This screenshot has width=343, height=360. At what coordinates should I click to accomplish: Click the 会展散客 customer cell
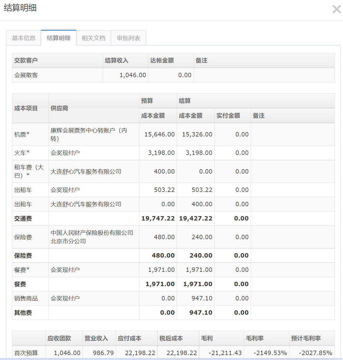(26, 75)
